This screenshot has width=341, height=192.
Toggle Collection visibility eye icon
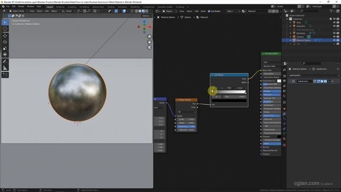pyautogui.click(x=334, y=19)
